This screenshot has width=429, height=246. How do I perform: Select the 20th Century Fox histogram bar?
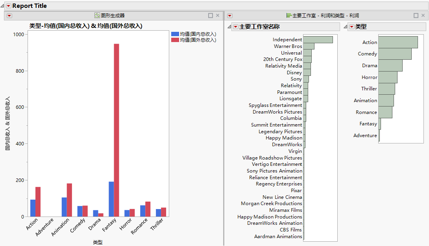[307, 59]
